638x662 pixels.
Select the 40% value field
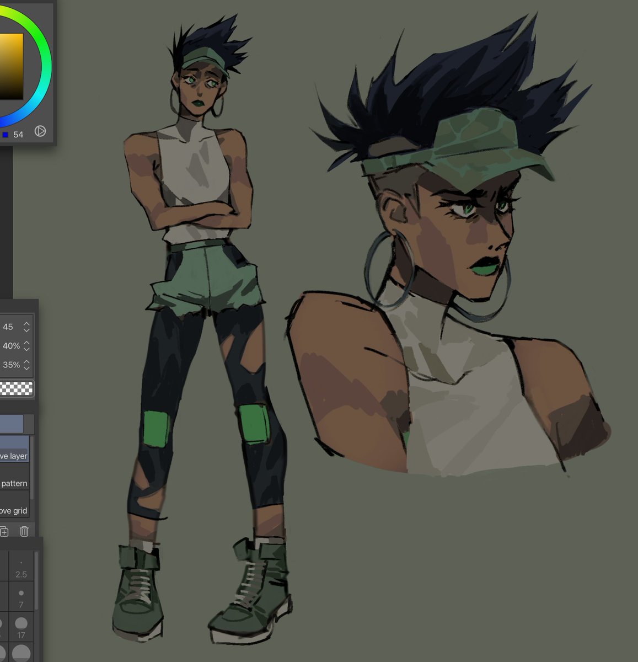click(x=11, y=346)
